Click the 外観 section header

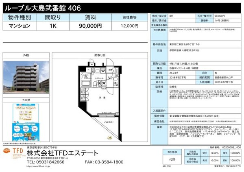coord(26,55)
